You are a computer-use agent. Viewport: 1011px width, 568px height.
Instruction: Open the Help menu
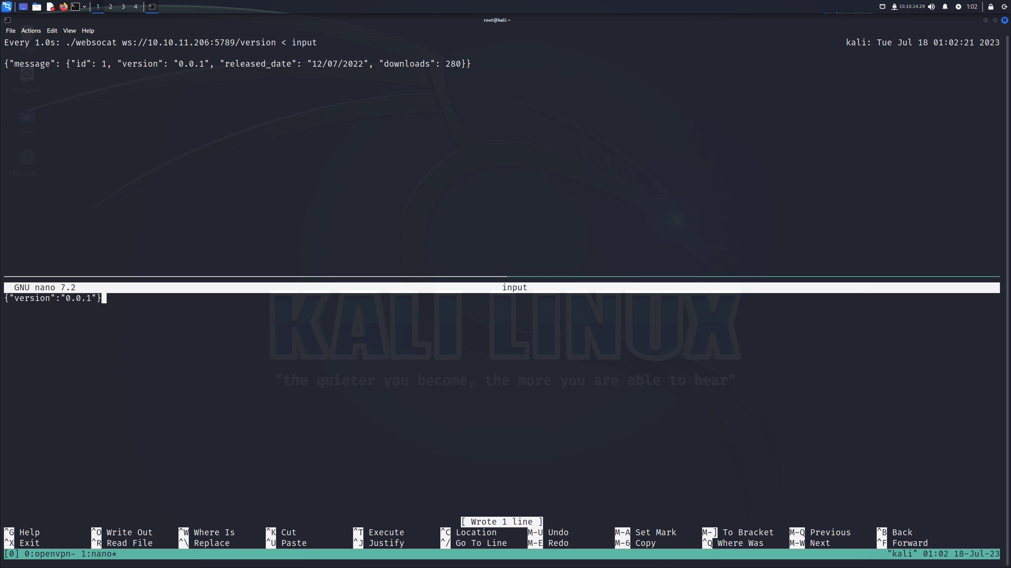[88, 30]
